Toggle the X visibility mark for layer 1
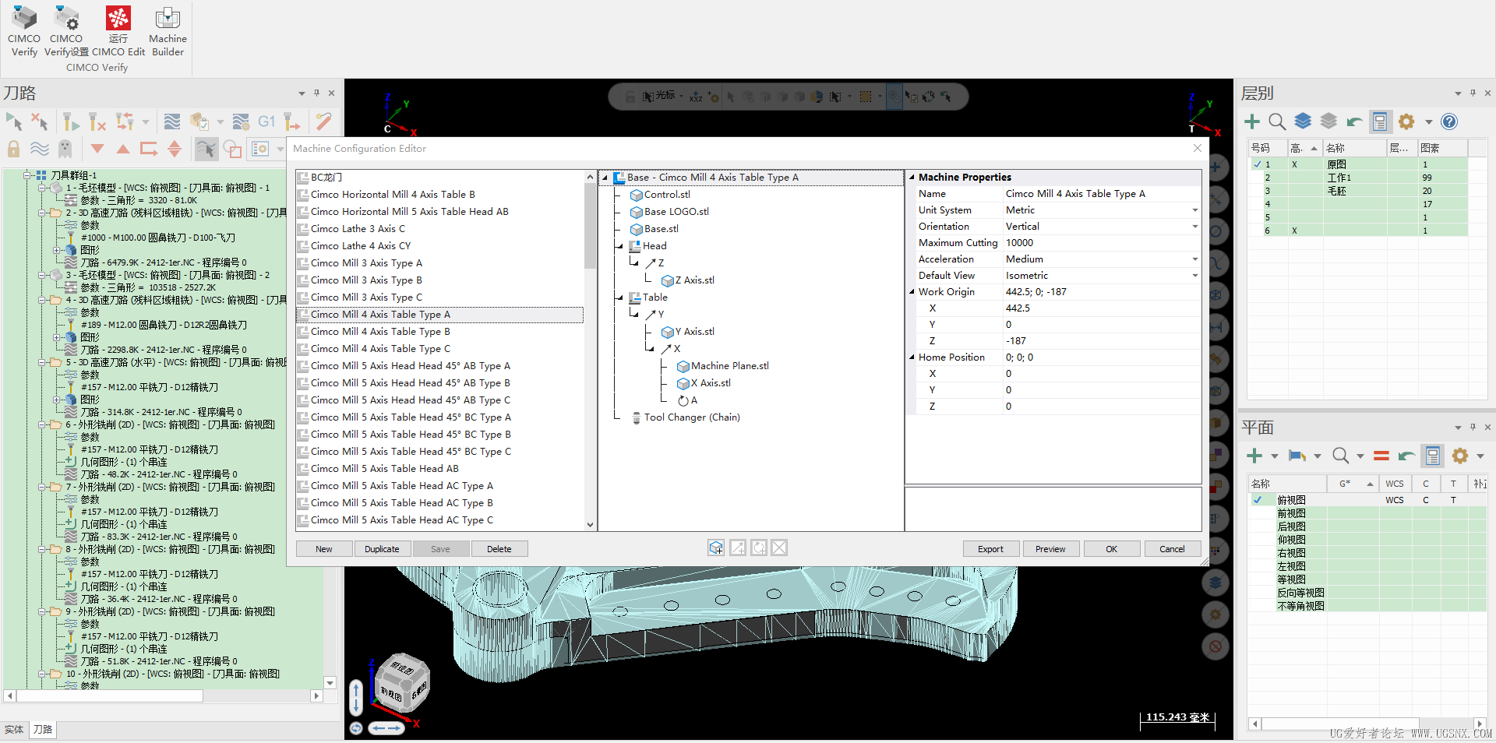Image resolution: width=1496 pixels, height=743 pixels. 1294,164
